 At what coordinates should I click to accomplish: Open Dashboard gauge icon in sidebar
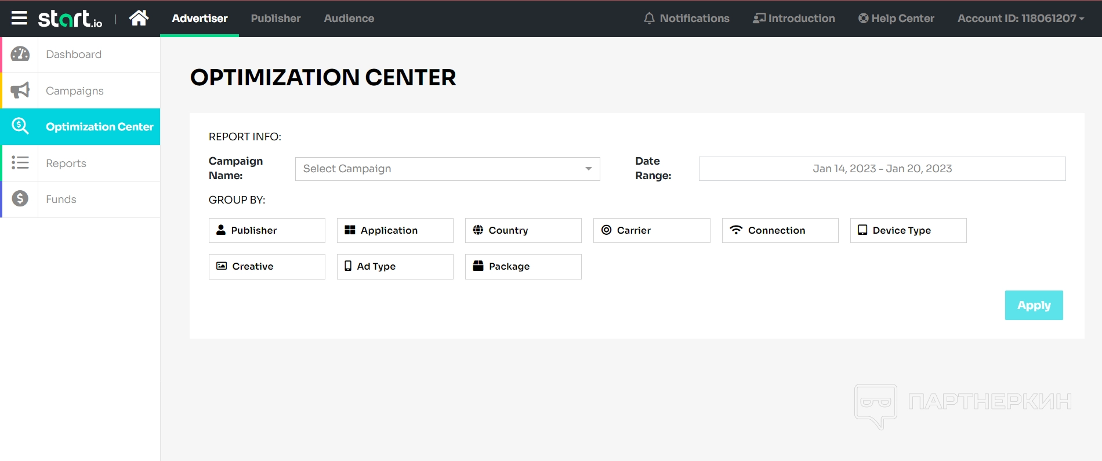click(x=20, y=55)
